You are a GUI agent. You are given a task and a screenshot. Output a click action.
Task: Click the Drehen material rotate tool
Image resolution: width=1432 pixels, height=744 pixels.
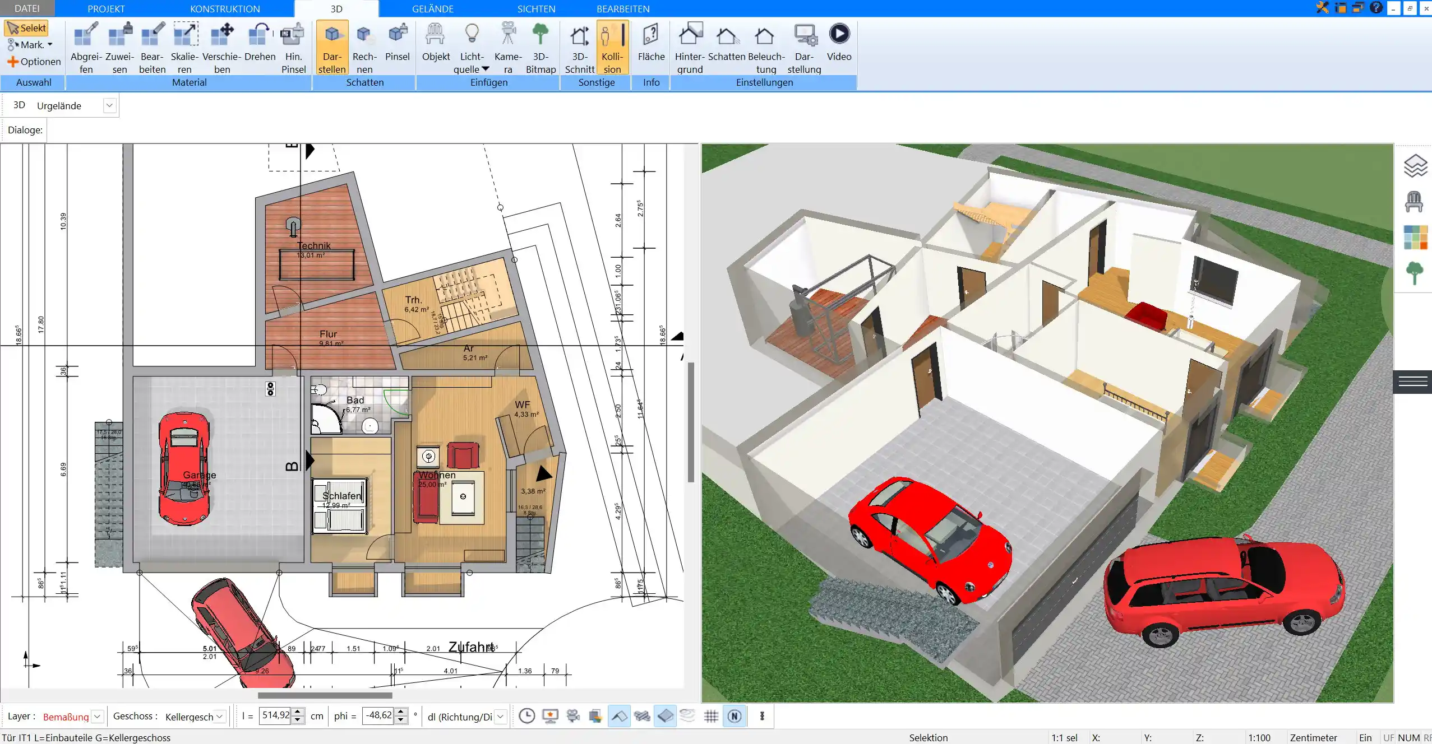point(260,41)
